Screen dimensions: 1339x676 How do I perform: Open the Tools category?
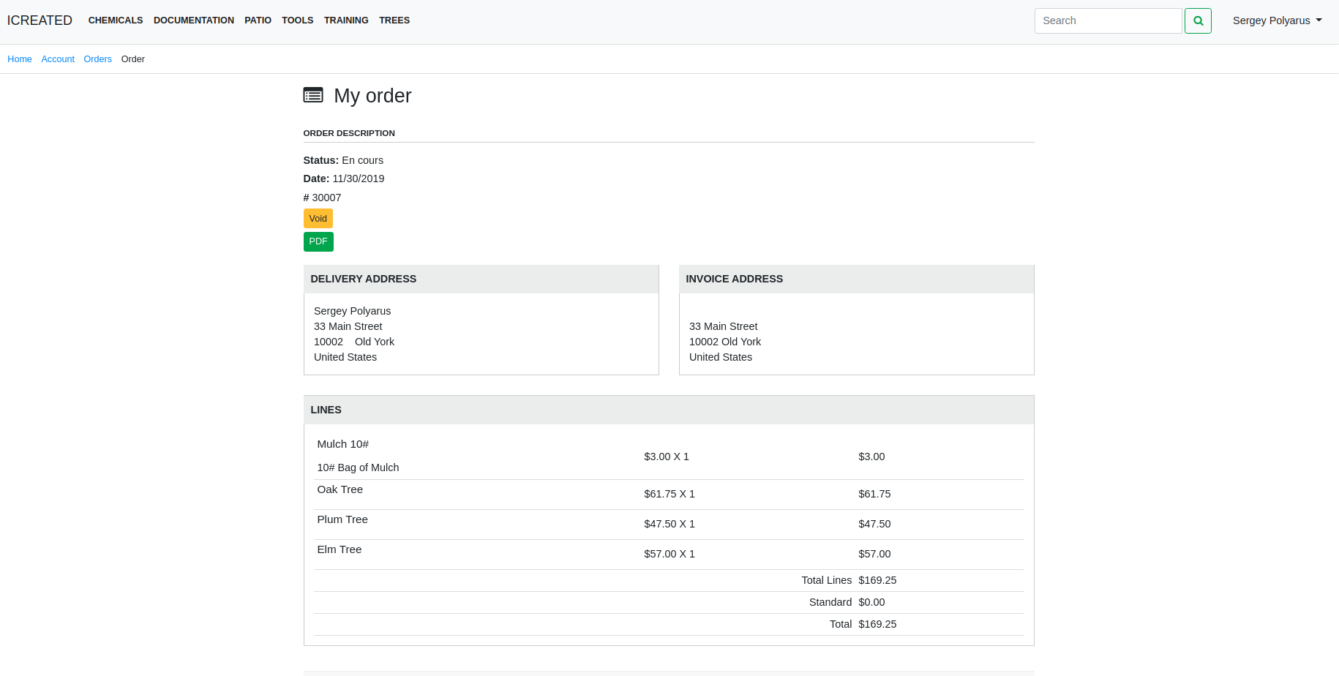point(297,20)
